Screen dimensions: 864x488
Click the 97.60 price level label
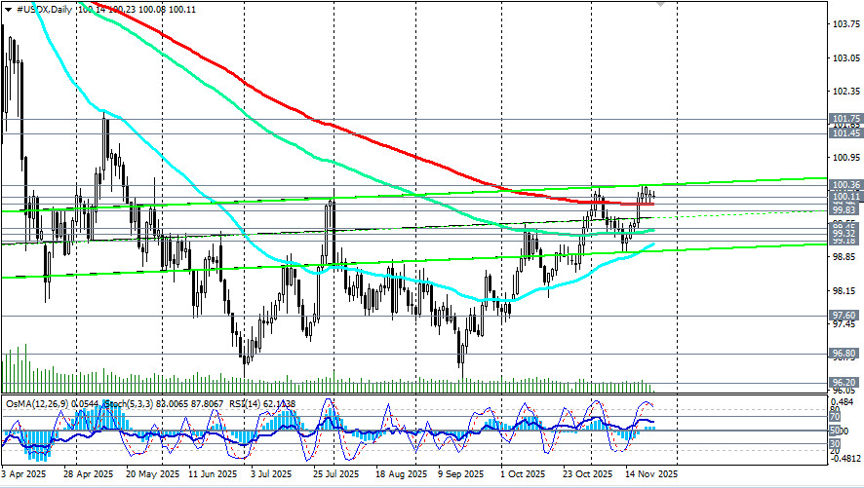coord(846,316)
